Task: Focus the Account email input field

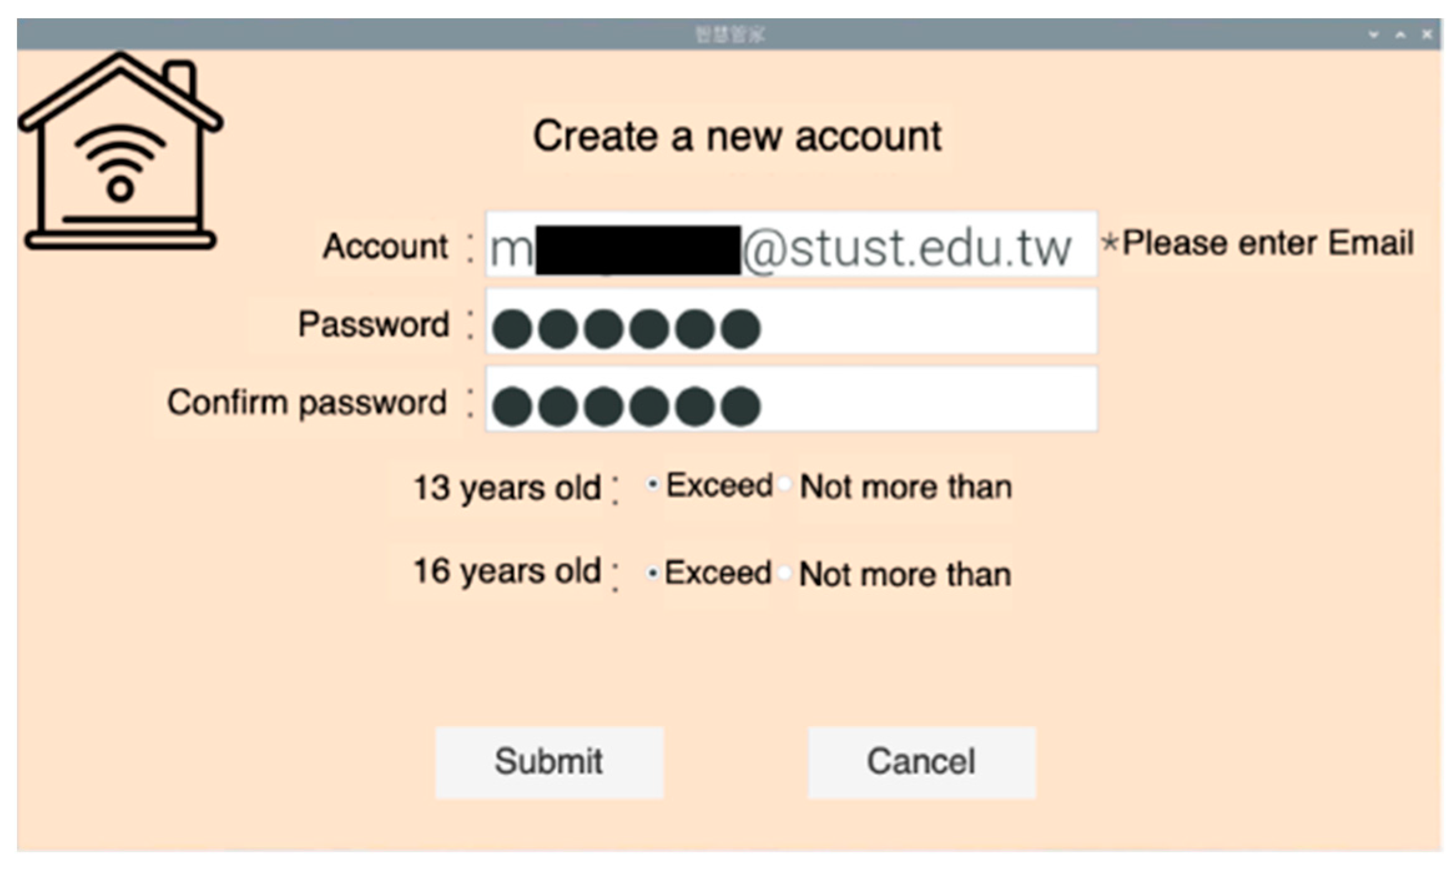Action: click(x=791, y=245)
